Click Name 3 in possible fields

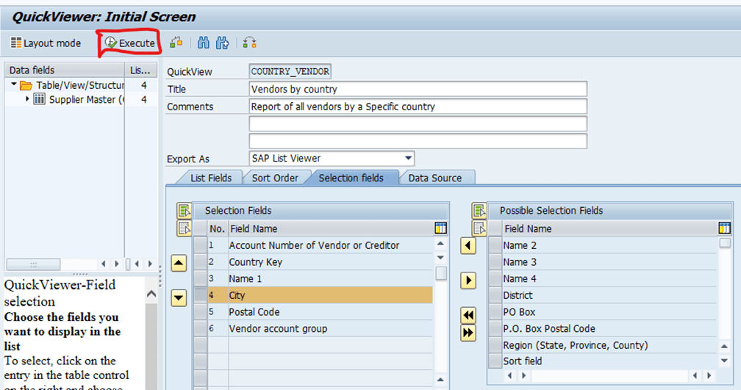(519, 262)
